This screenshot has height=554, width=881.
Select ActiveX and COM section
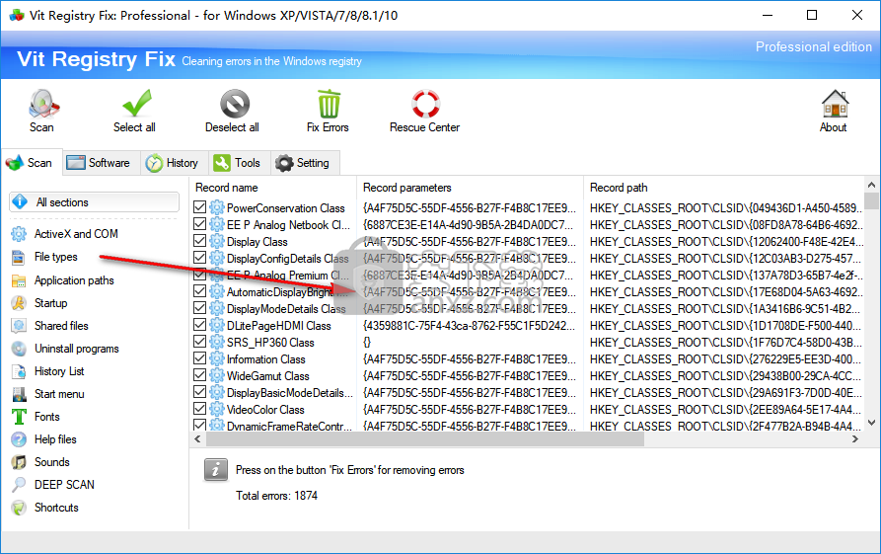tap(76, 234)
